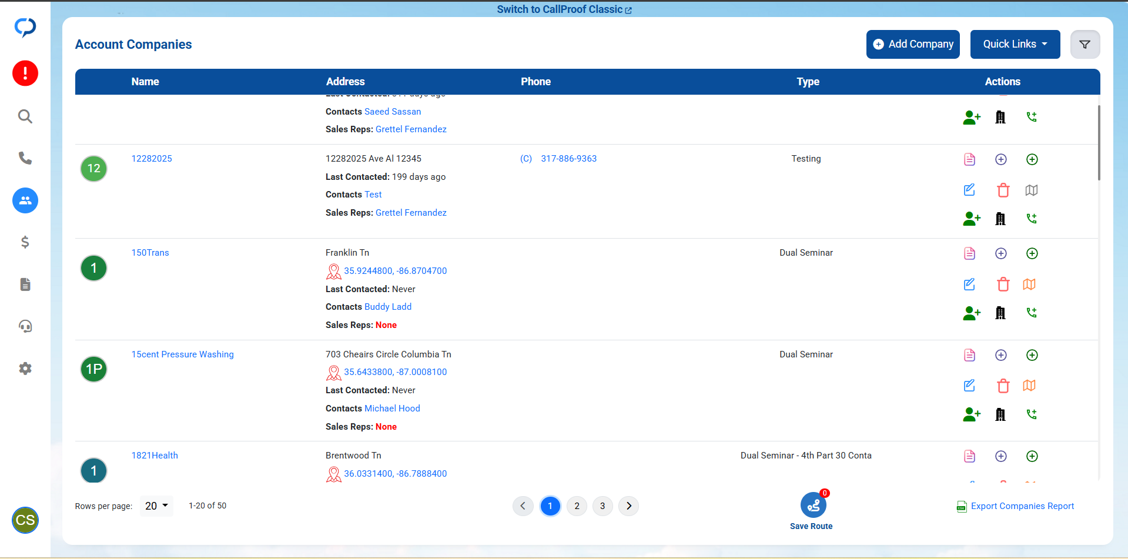Select page 1 in pagination
Viewport: 1128px width, 559px height.
tap(550, 506)
